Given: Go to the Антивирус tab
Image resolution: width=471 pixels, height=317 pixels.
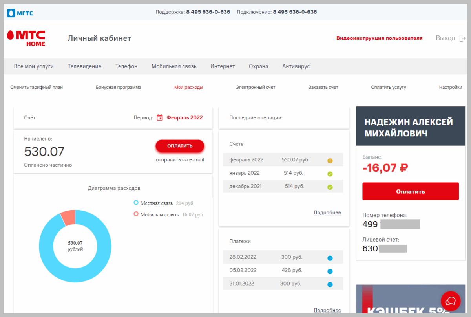Looking at the screenshot, I should coord(296,66).
